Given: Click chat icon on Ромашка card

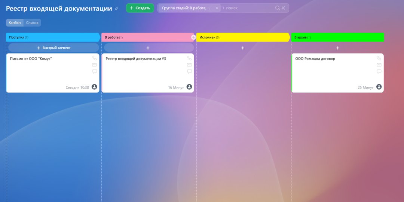Looking at the screenshot, I should click(379, 71).
